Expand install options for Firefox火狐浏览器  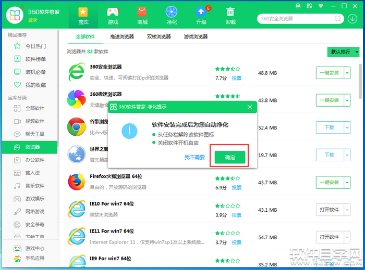click(347, 183)
